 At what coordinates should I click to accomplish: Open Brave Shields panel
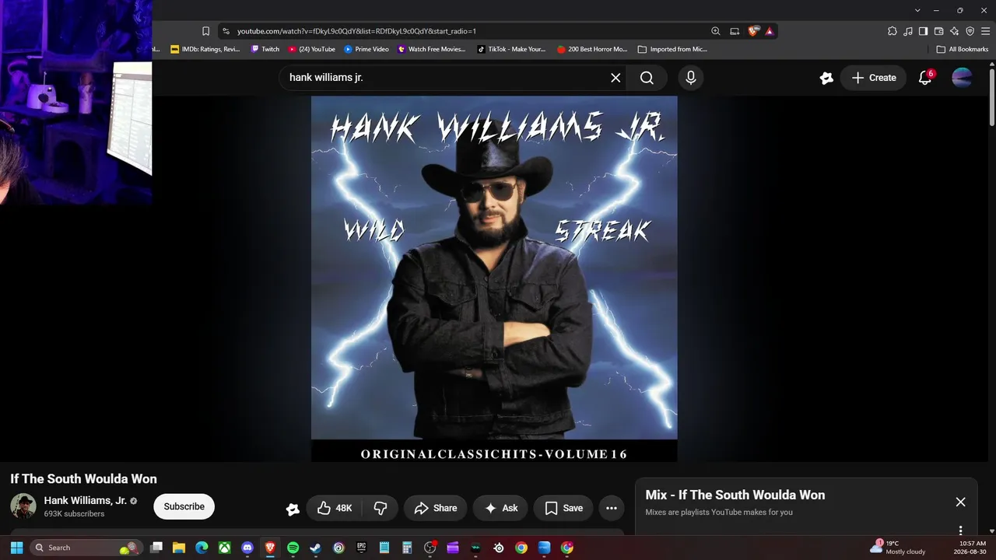[753, 31]
